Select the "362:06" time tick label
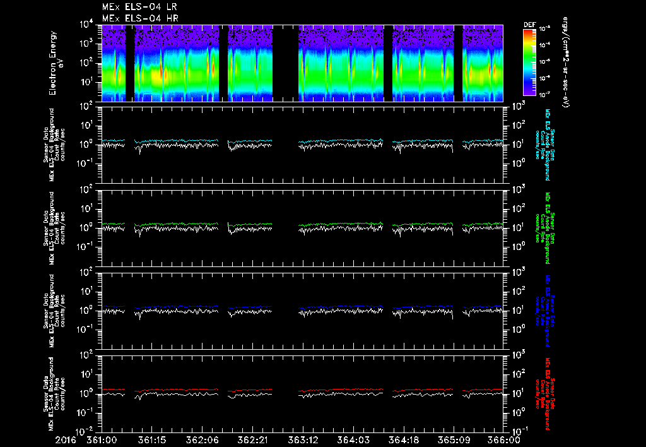646x447 pixels. (203, 440)
